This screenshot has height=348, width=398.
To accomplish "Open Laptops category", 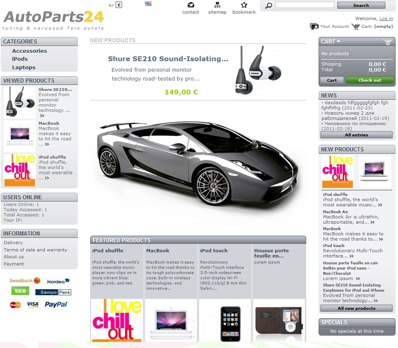I will pyautogui.click(x=23, y=68).
